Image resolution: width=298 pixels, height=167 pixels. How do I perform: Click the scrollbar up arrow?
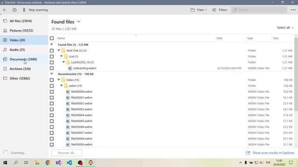coord(296,36)
